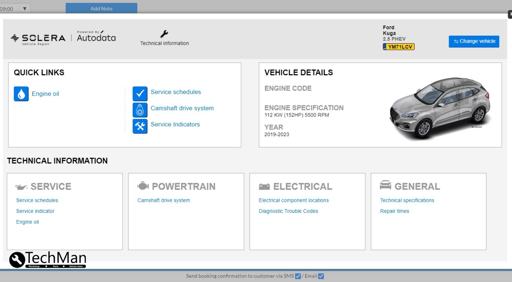Click the oil can icon beside SERVICE

pos(21,187)
